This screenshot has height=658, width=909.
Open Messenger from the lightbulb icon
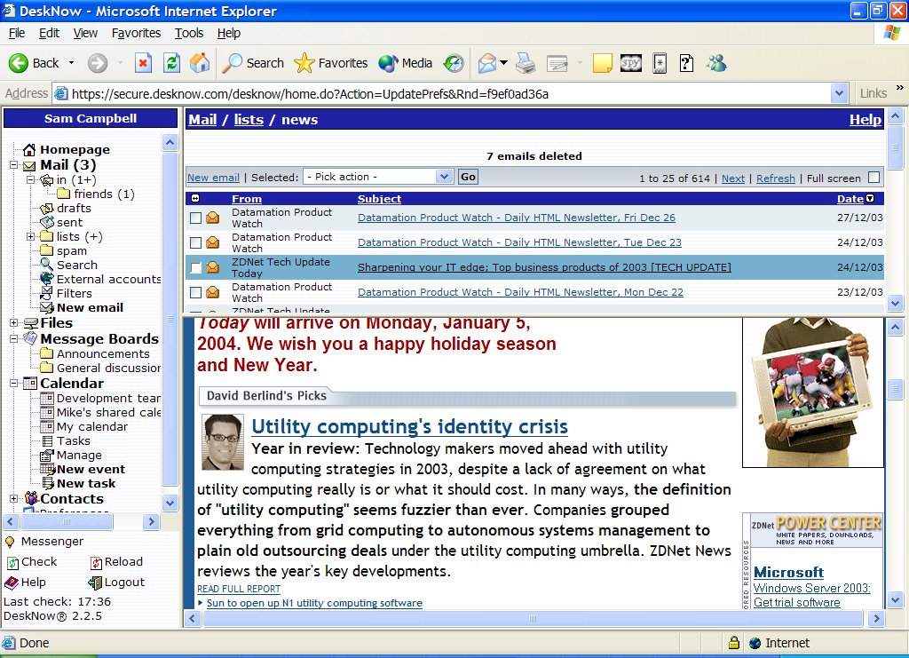pyautogui.click(x=10, y=542)
